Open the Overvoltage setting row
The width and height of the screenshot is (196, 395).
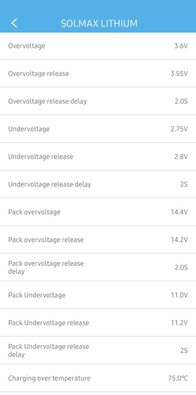98,46
